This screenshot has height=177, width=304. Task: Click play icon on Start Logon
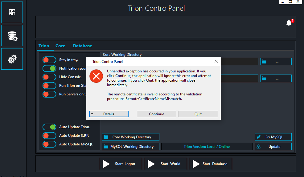coord(106,164)
